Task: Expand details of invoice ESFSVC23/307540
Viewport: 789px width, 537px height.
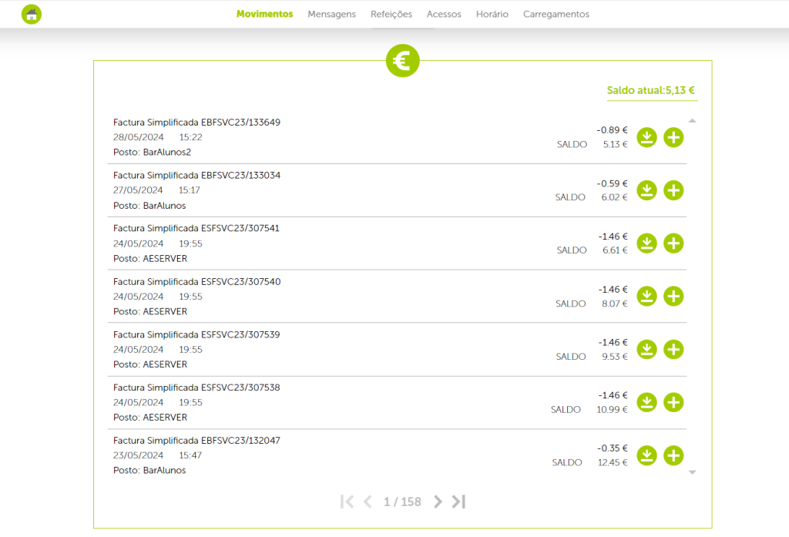Action: 673,297
